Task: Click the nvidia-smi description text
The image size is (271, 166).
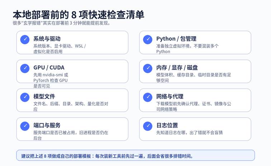Action: pyautogui.click(x=51, y=75)
